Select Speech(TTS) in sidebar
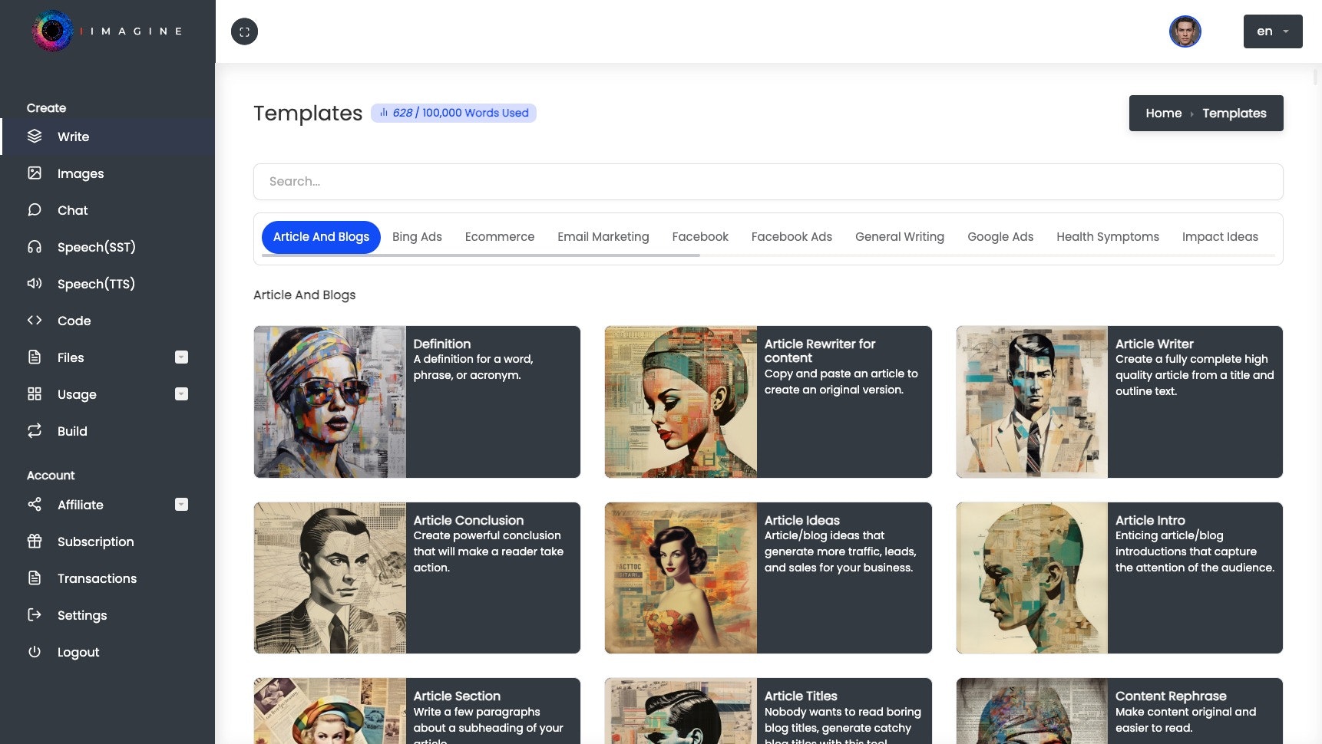Image resolution: width=1322 pixels, height=744 pixels. pos(107,284)
